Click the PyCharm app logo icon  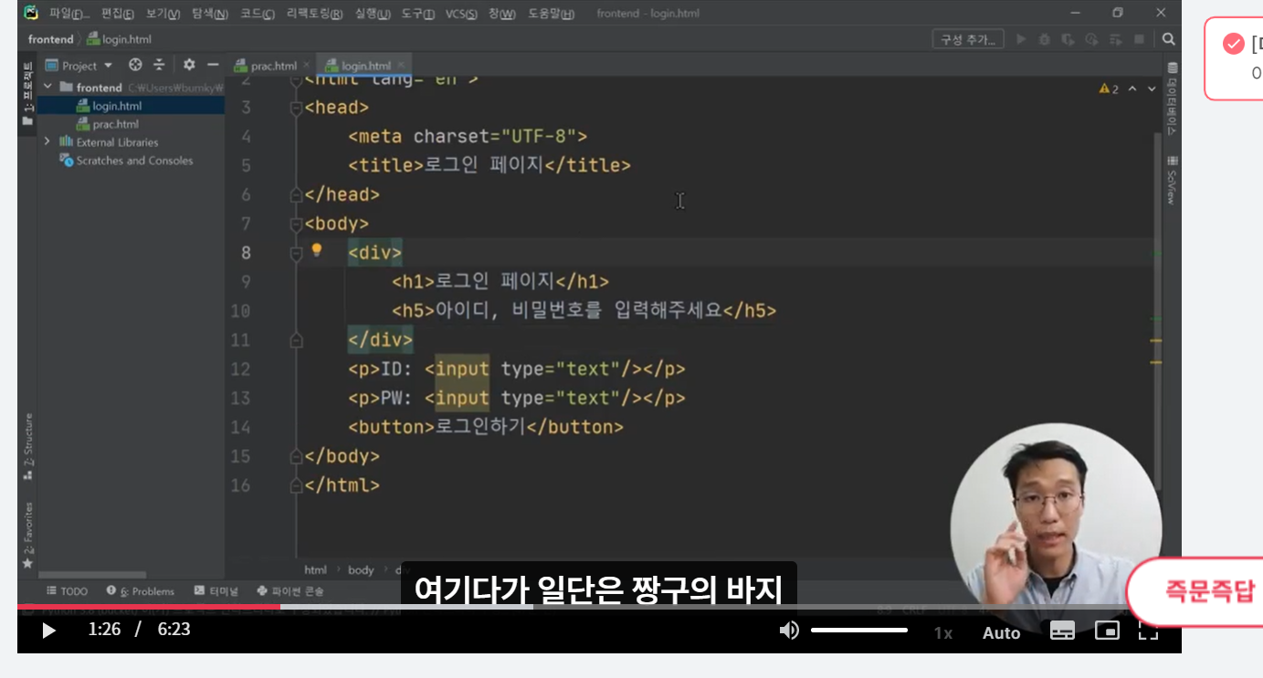point(30,13)
